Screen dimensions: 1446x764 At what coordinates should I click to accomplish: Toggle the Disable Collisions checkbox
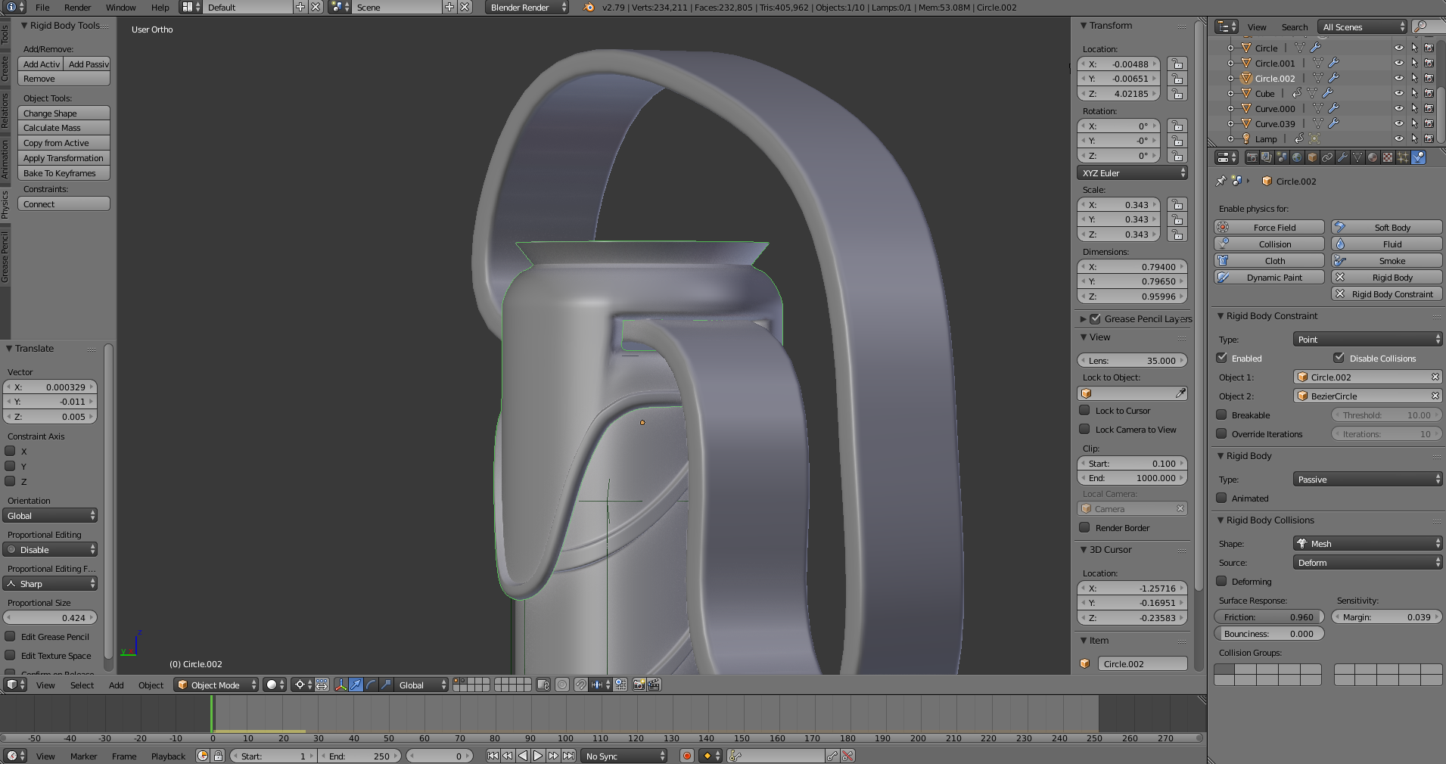point(1339,358)
